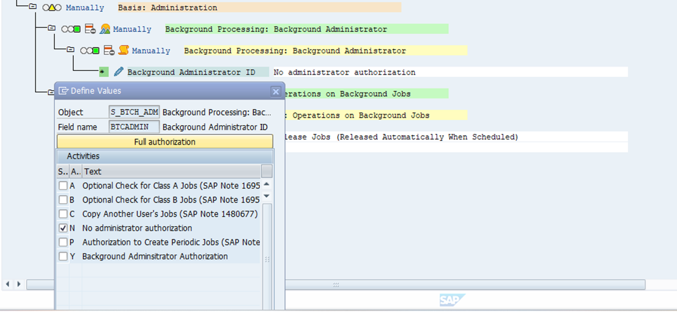
Task: Check the A Optional Check for Class A Jobs box
Action: [63, 186]
